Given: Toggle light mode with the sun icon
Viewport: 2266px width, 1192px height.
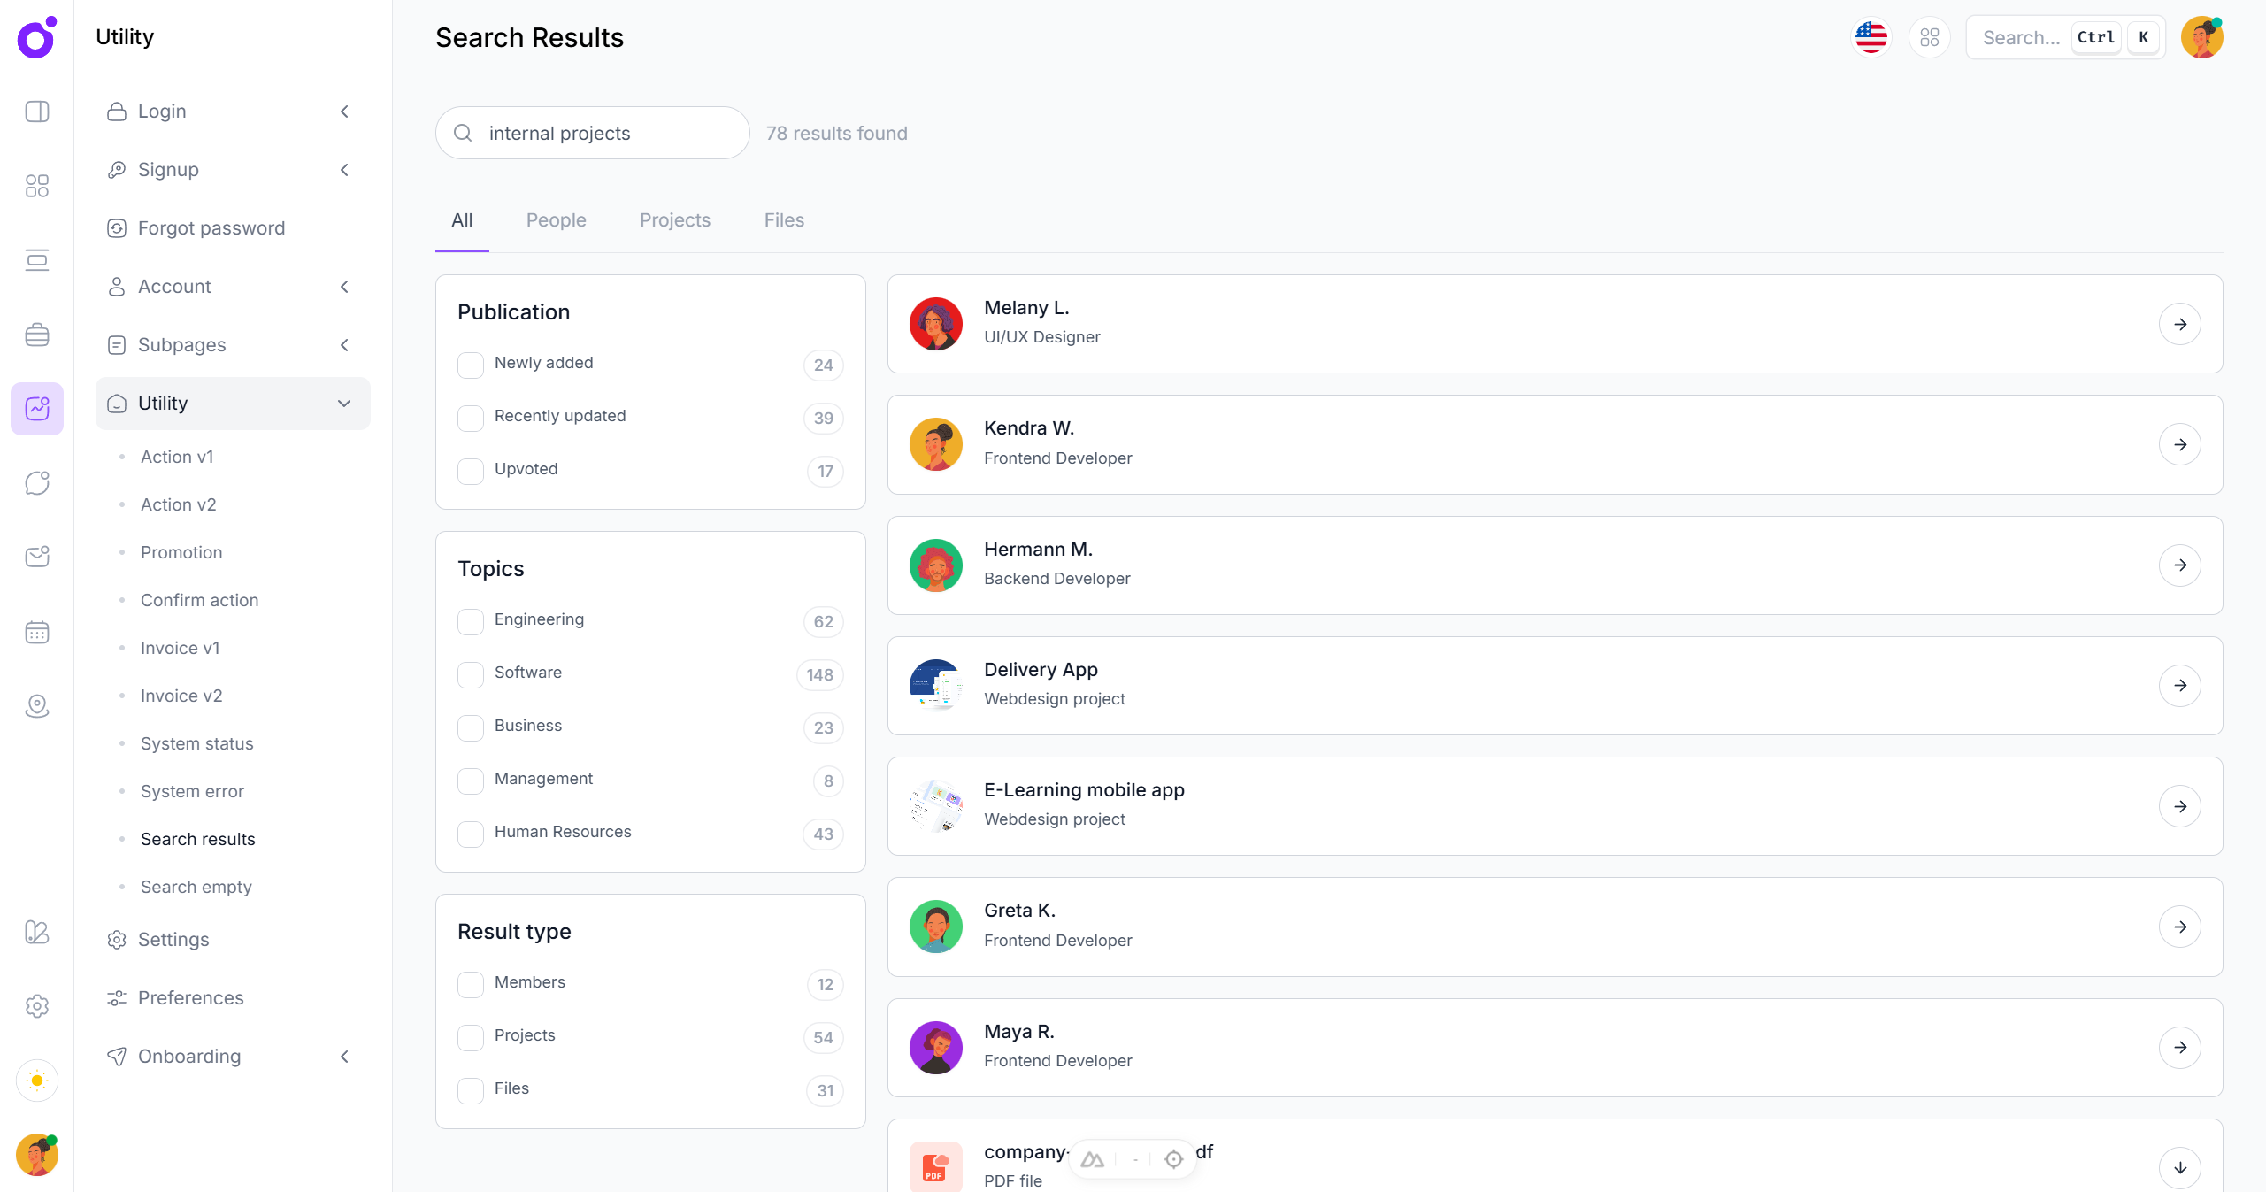Looking at the screenshot, I should click(x=36, y=1080).
